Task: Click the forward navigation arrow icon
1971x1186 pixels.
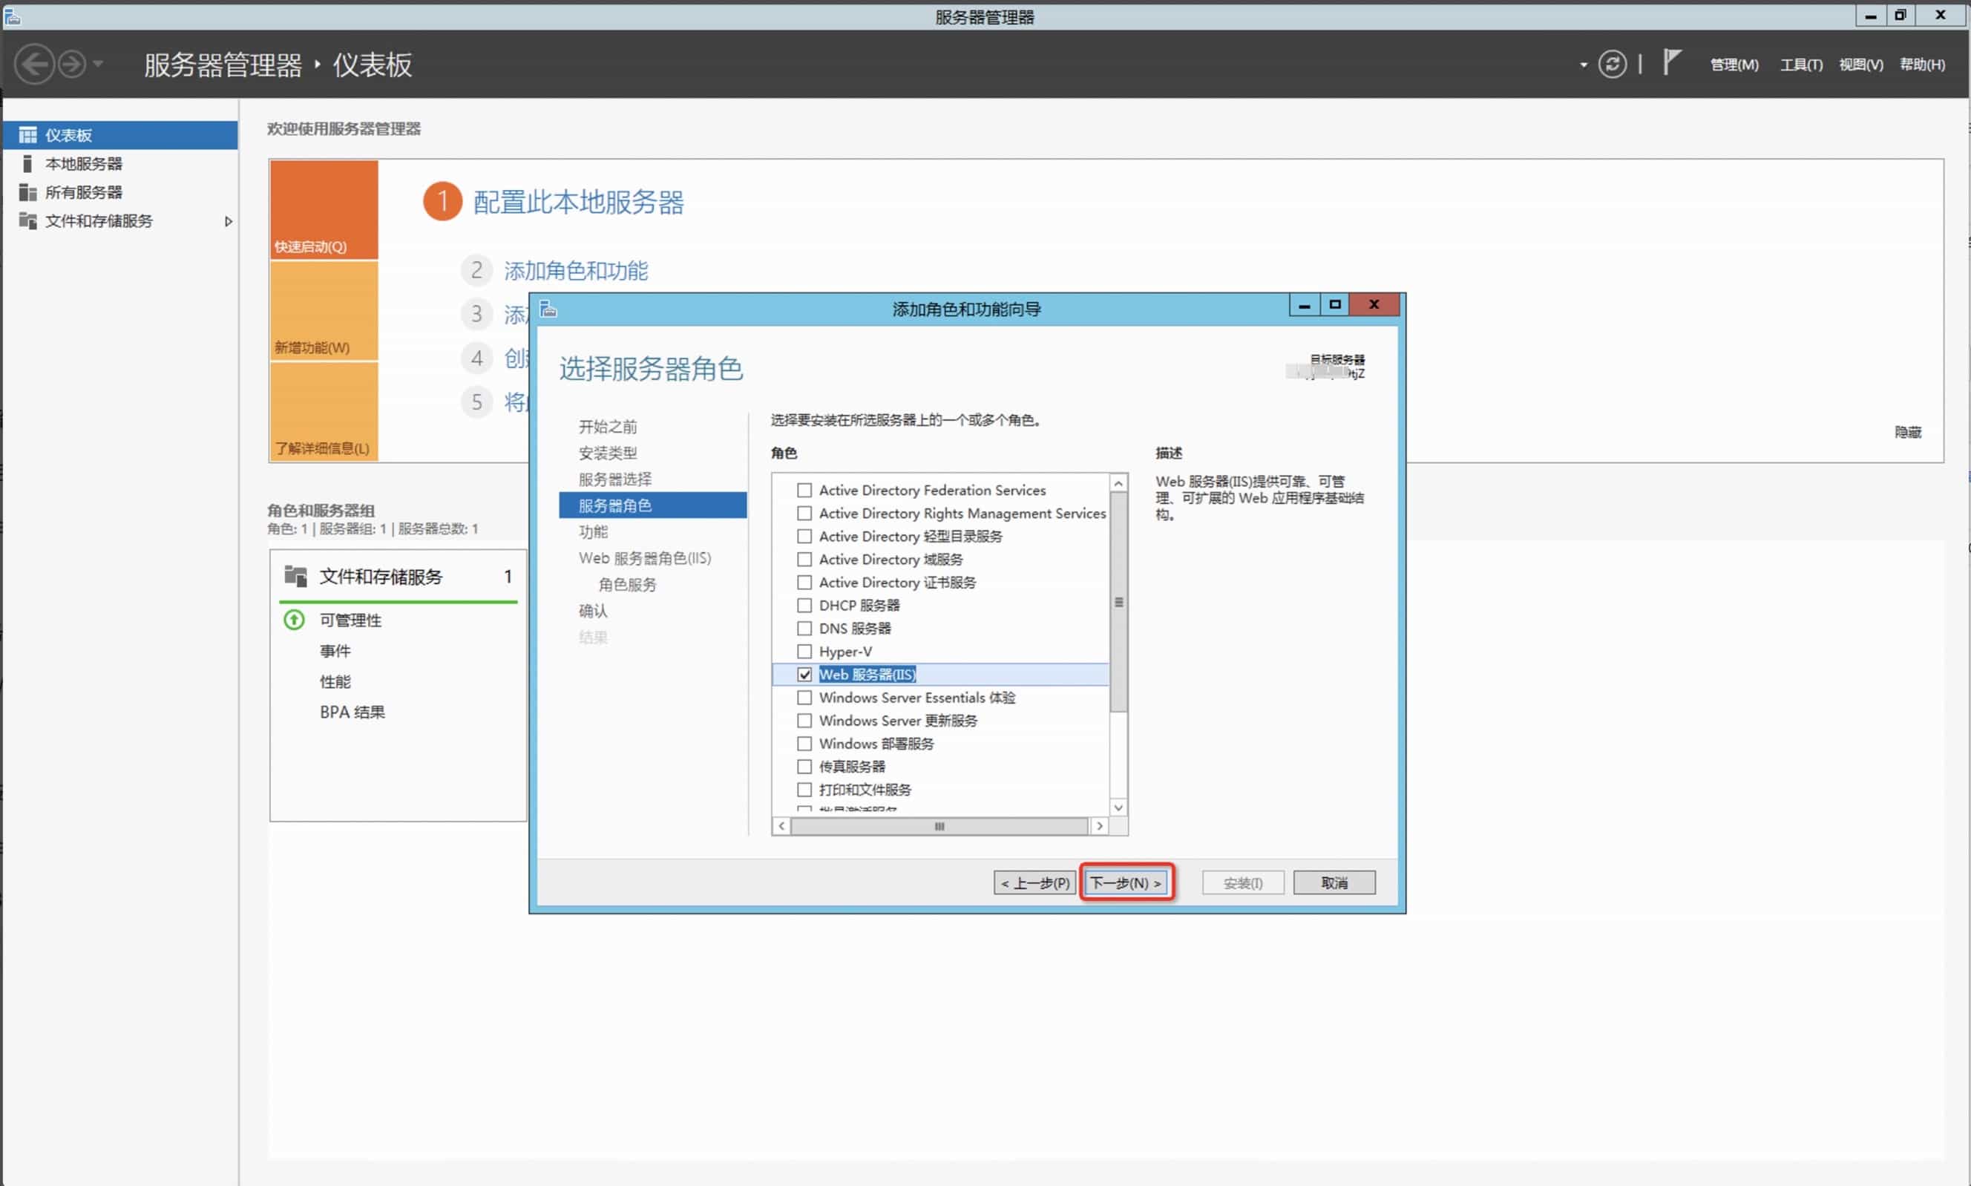Action: coord(72,64)
